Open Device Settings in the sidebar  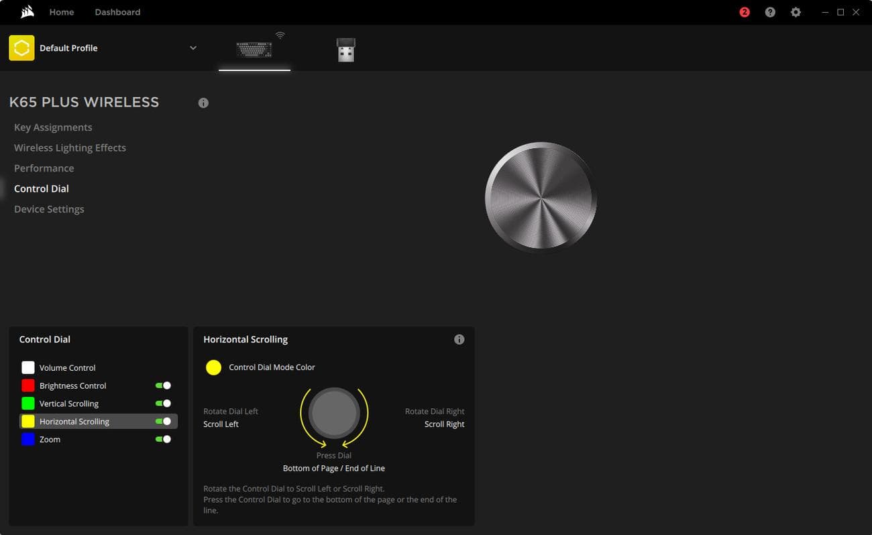(x=49, y=209)
